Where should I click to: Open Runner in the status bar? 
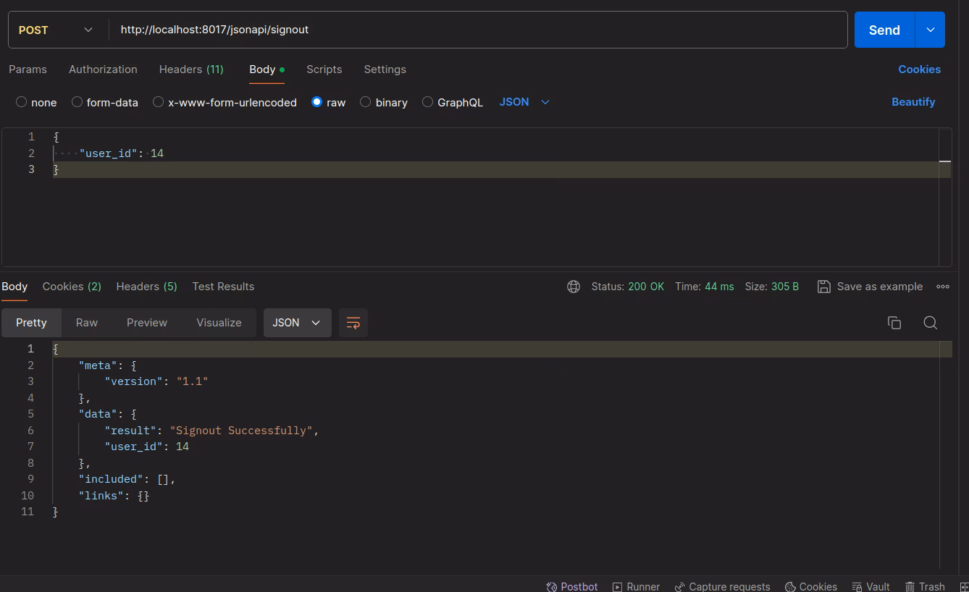pos(636,586)
